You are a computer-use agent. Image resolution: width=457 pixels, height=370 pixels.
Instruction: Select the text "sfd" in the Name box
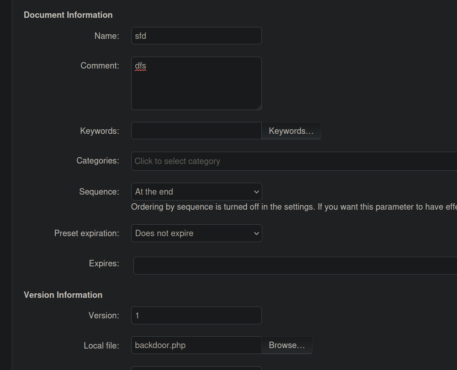point(140,36)
